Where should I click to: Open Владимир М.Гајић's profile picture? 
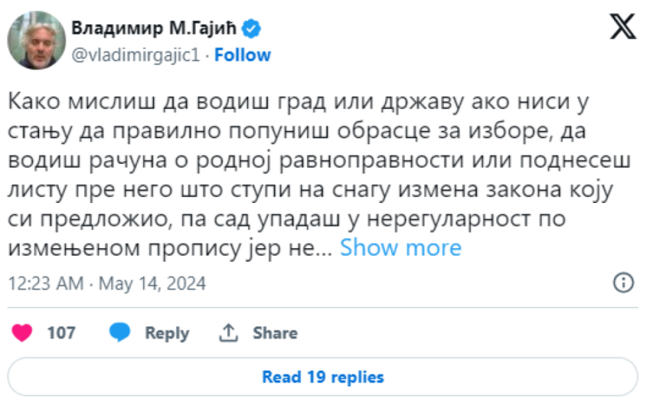coord(36,41)
